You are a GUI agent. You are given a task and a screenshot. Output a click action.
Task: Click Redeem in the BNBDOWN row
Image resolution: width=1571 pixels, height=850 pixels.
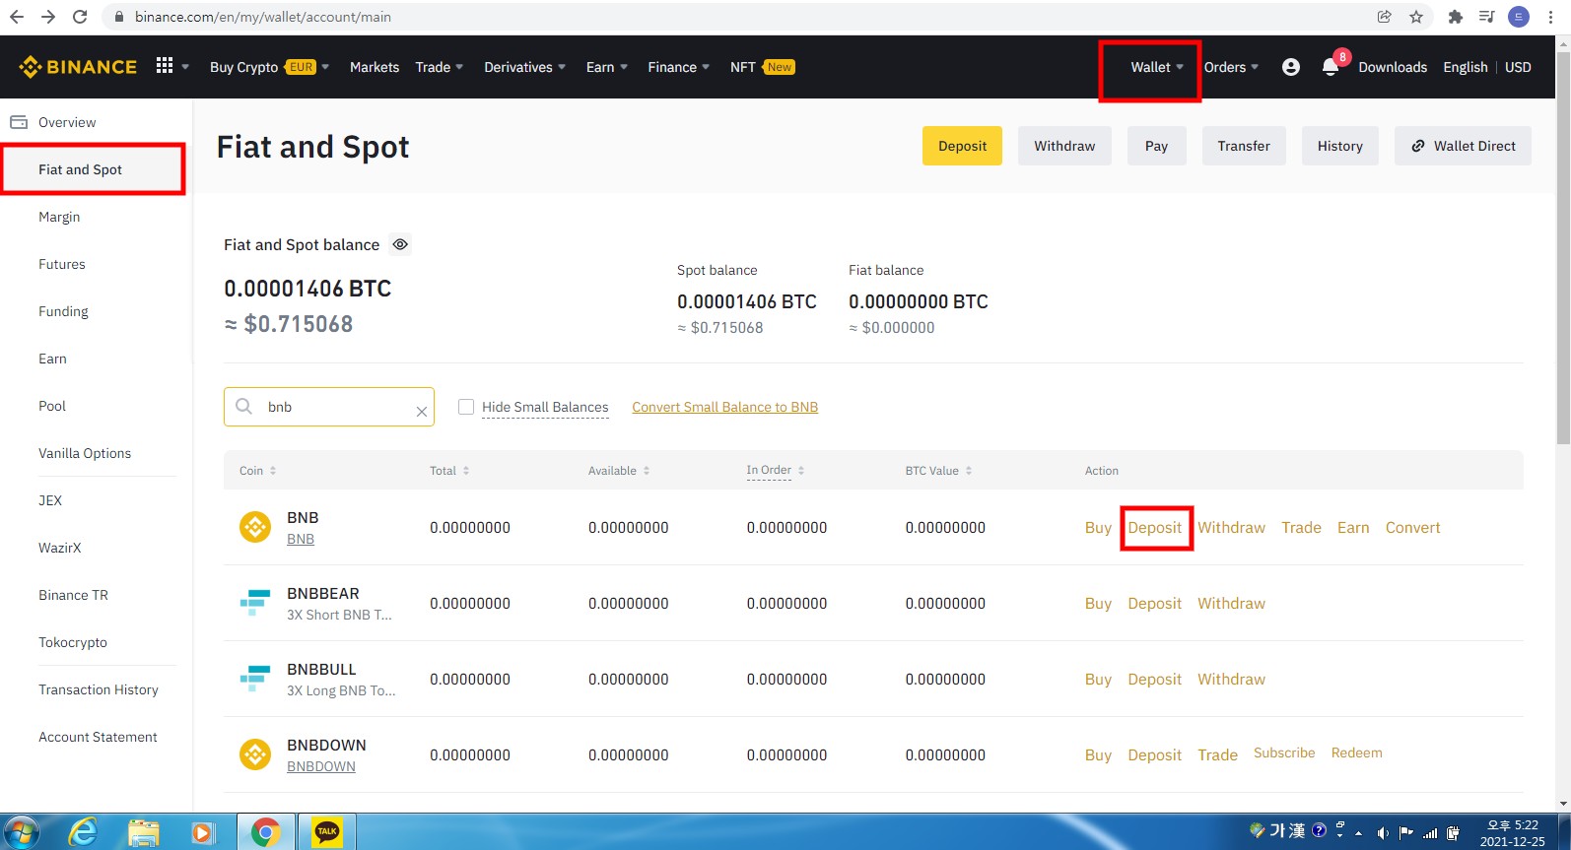click(1356, 752)
